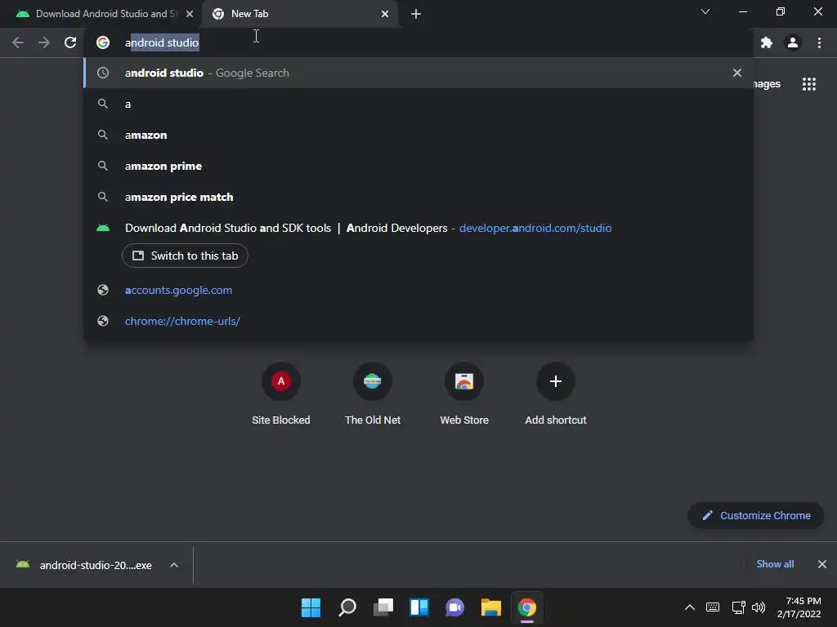Open the accounts.google.com suggestion

pyautogui.click(x=418, y=290)
